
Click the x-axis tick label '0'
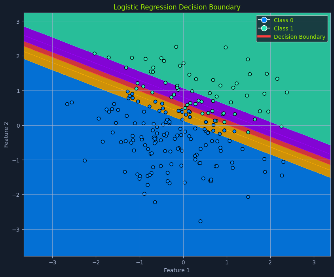point(183,262)
